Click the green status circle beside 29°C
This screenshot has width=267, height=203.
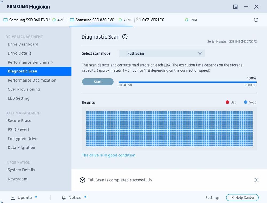point(120,20)
